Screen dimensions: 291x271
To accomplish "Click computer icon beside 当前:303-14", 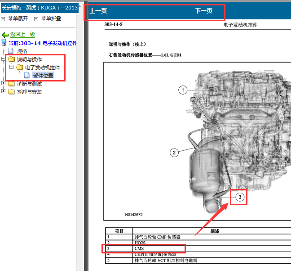I will point(4,43).
